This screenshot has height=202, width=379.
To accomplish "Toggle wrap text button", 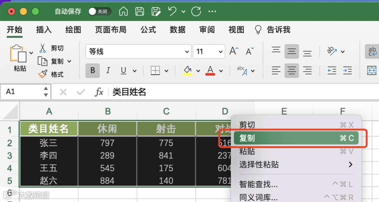I will (x=372, y=51).
